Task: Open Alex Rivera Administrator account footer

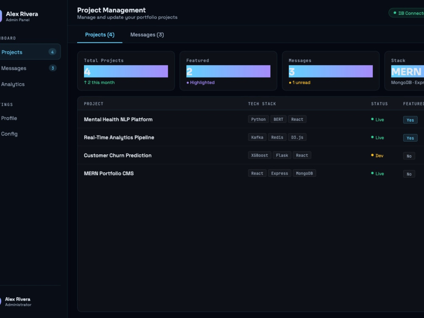Action: [x=16, y=301]
